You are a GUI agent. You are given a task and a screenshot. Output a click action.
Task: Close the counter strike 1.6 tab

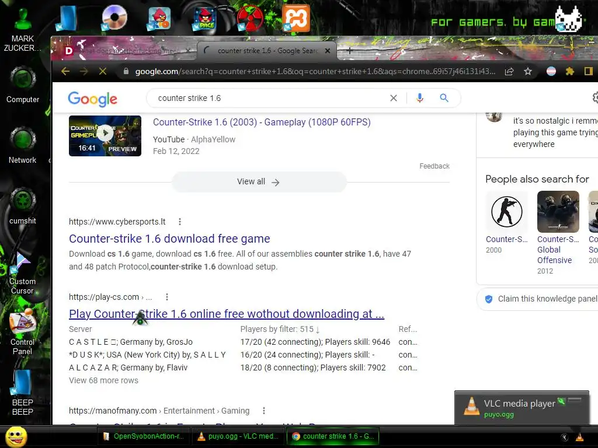[x=328, y=51]
